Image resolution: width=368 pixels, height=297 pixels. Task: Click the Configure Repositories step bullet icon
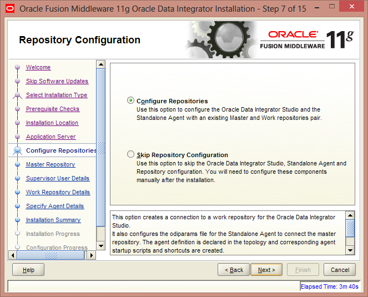pyautogui.click(x=17, y=150)
